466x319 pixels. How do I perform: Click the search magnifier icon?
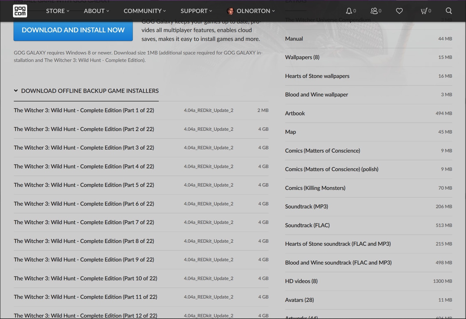(x=449, y=11)
